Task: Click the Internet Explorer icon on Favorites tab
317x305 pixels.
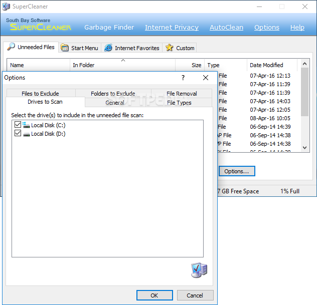Action: click(x=108, y=48)
